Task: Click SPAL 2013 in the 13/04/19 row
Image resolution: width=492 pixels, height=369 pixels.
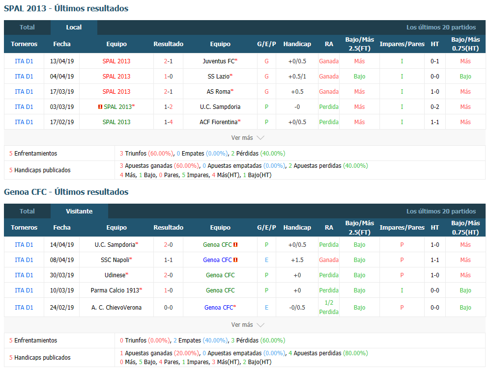Action: click(116, 61)
